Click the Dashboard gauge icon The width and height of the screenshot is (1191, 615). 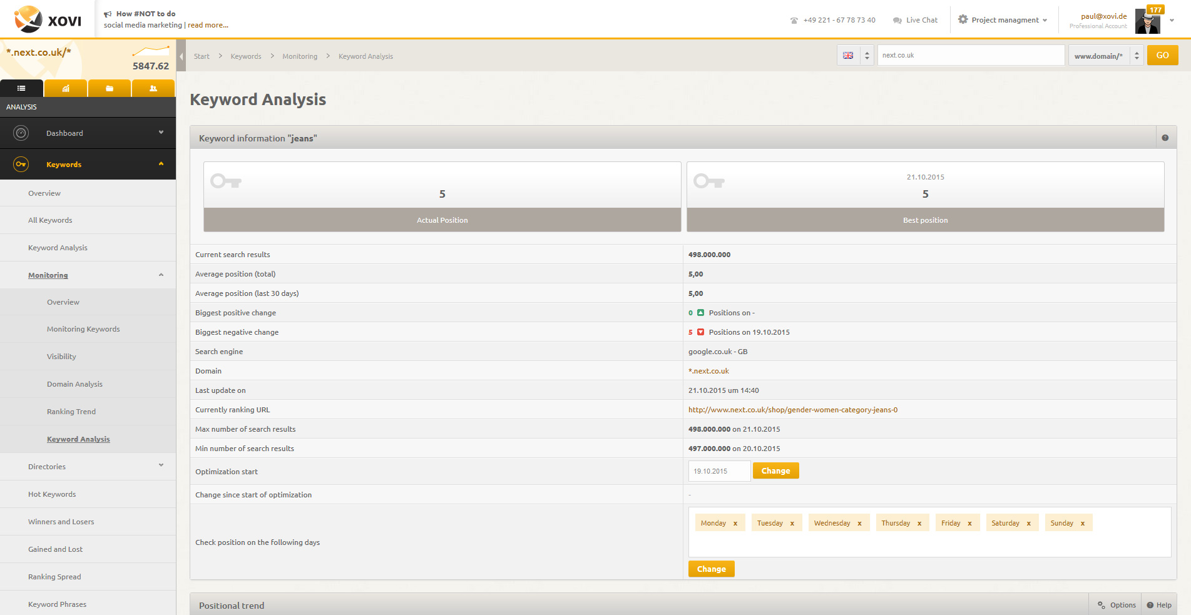[21, 133]
